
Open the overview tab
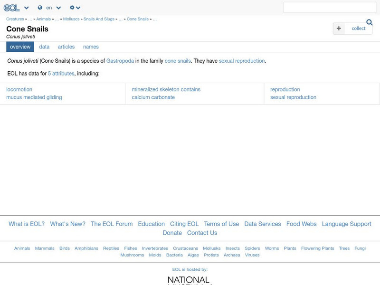pos(20,47)
